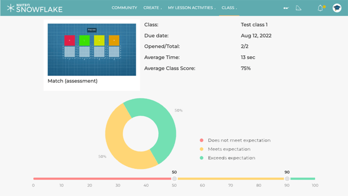This screenshot has width=348, height=196.
Task: Click the slider handle at 90
Action: (287, 178)
